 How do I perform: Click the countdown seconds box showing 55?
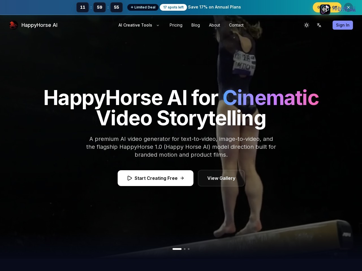pos(117,7)
